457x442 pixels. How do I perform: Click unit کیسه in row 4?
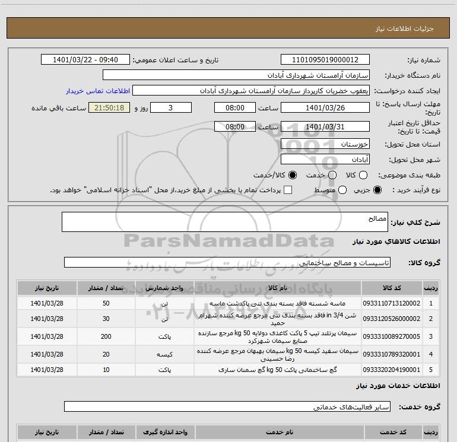click(164, 354)
